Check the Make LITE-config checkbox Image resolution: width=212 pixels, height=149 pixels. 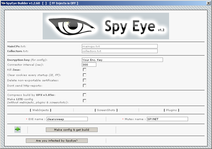click(x=85, y=101)
